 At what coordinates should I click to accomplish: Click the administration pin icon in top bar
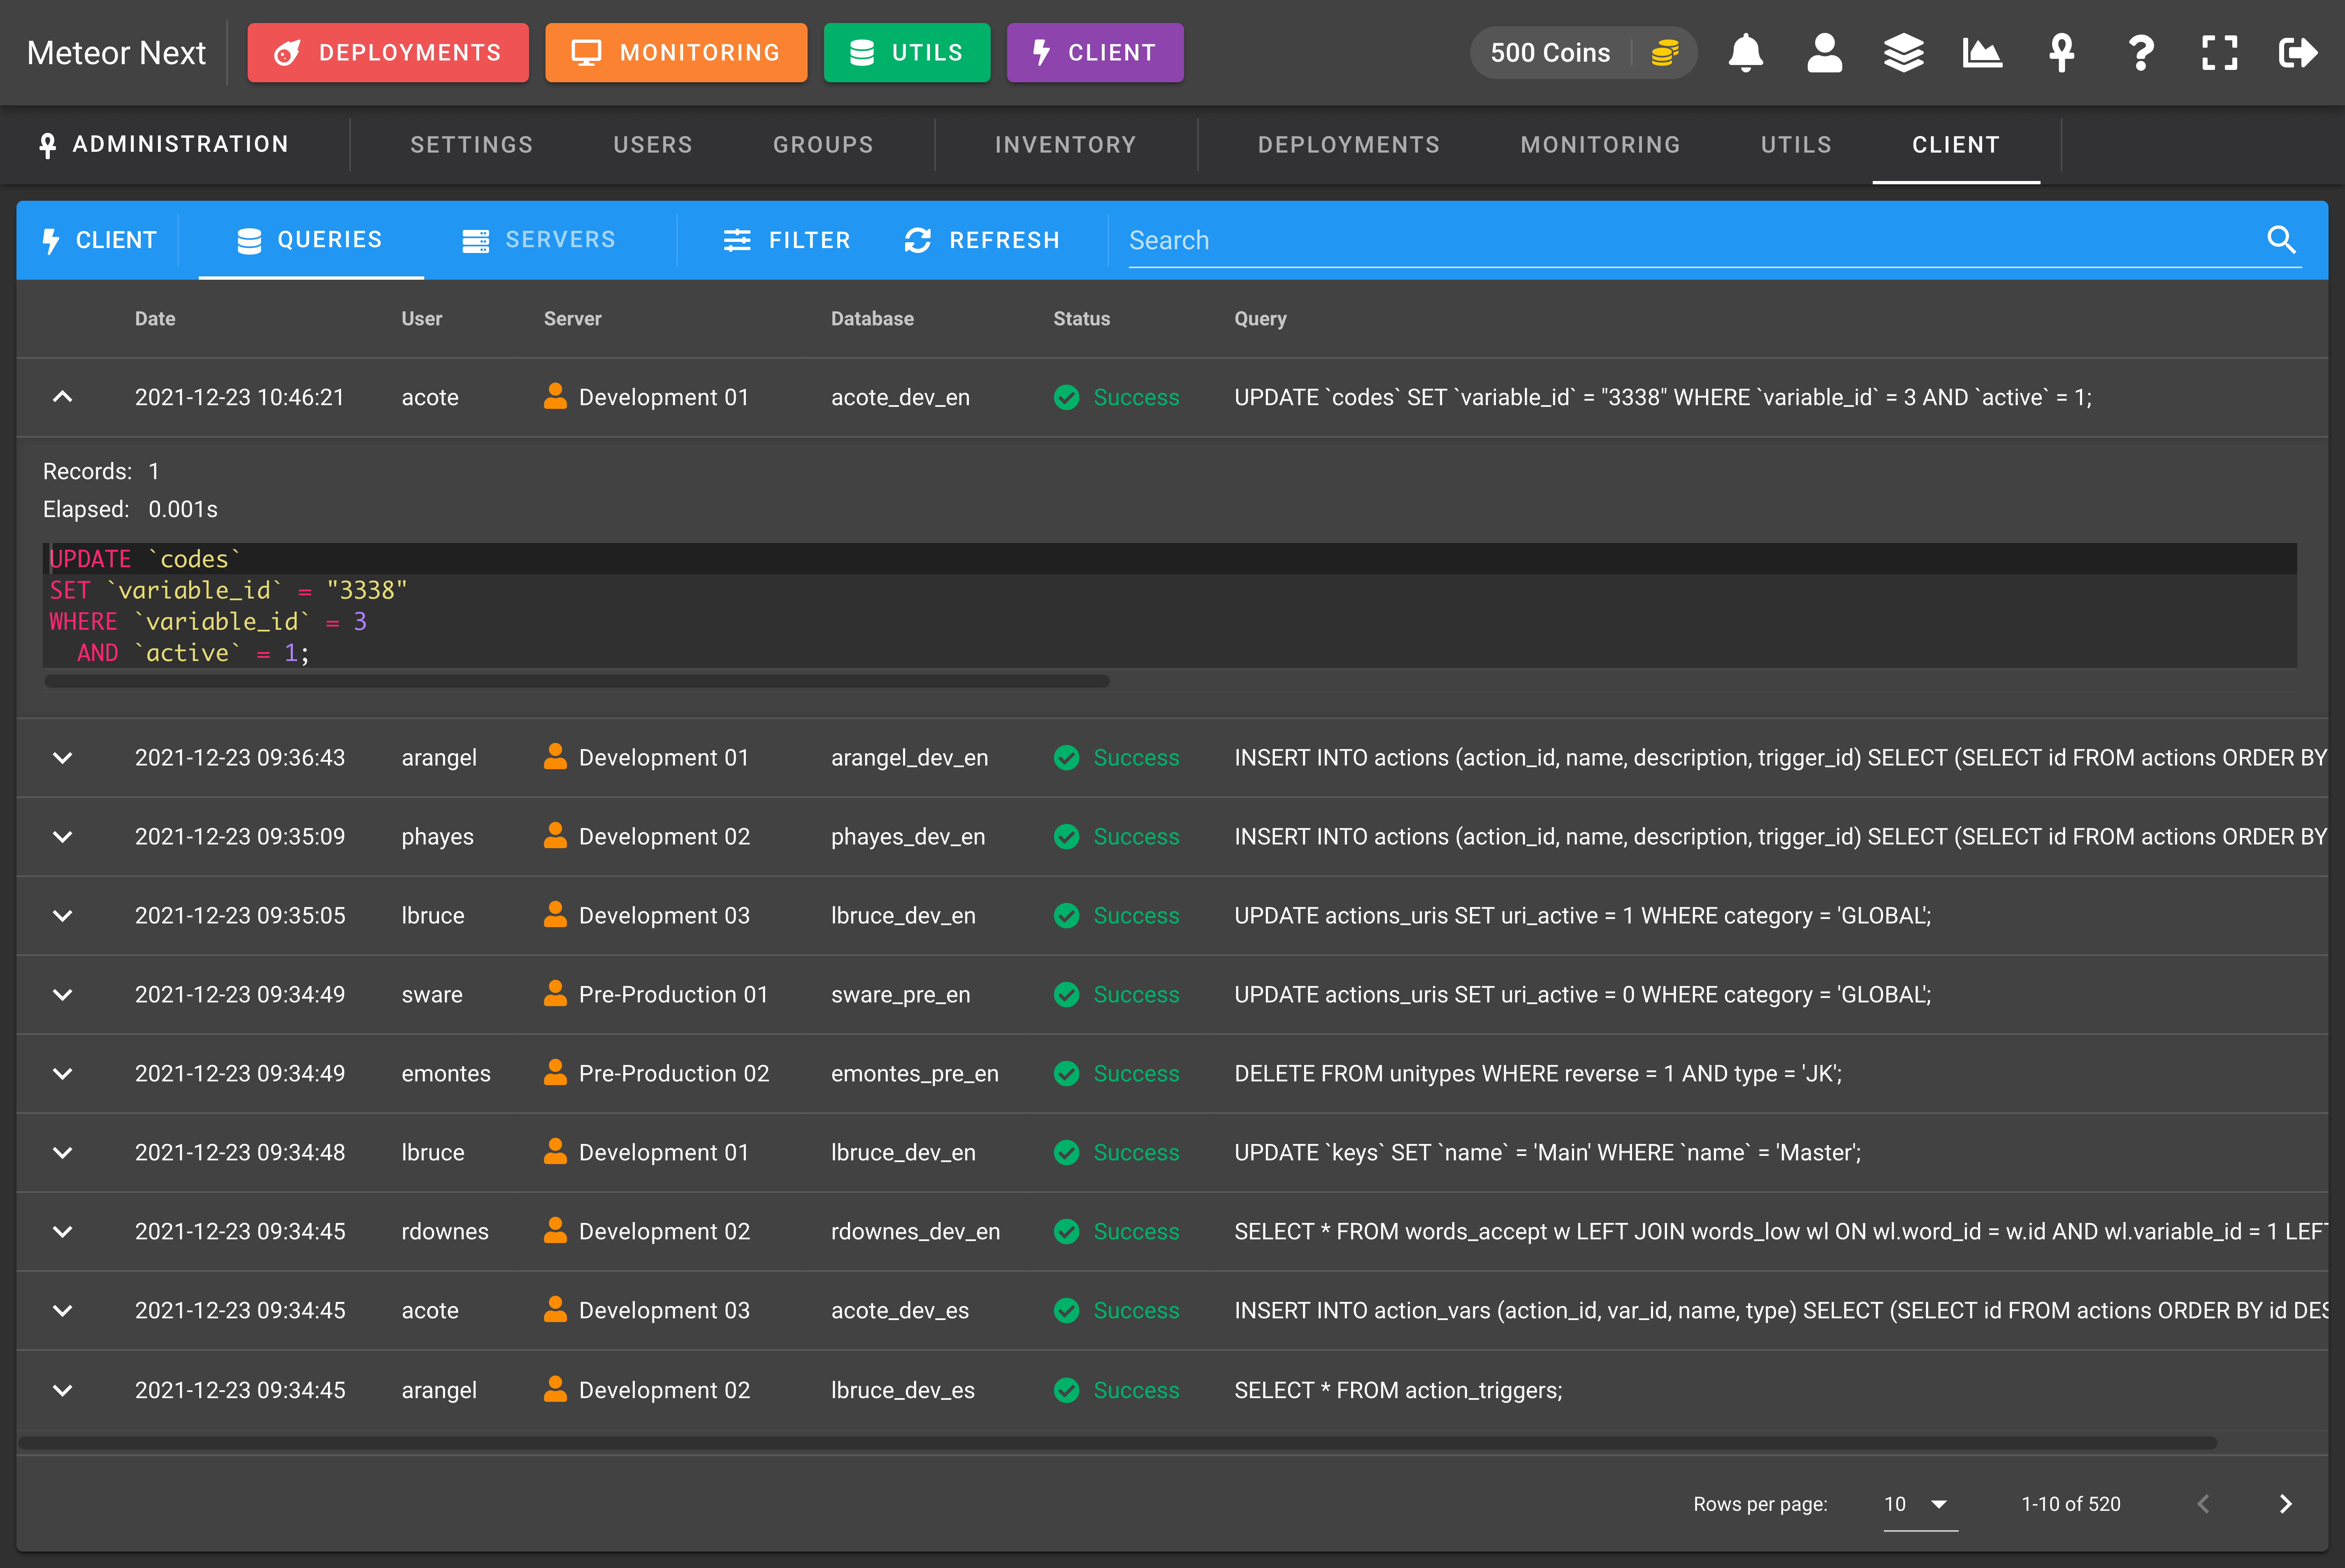click(2061, 53)
